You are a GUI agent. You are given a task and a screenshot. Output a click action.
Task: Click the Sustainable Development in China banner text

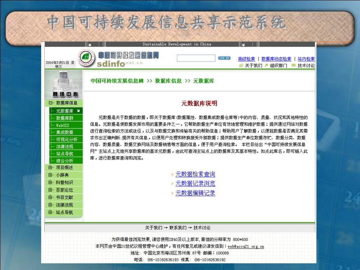pyautogui.click(x=177, y=44)
